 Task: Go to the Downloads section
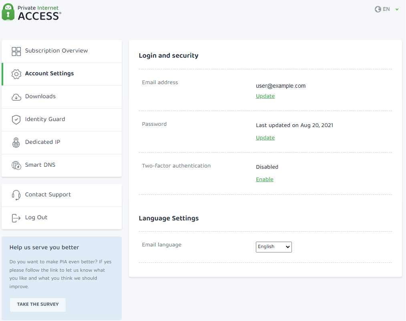click(40, 97)
